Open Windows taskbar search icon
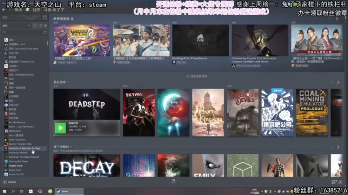Screen dimensions: 348x195 point(13,192)
